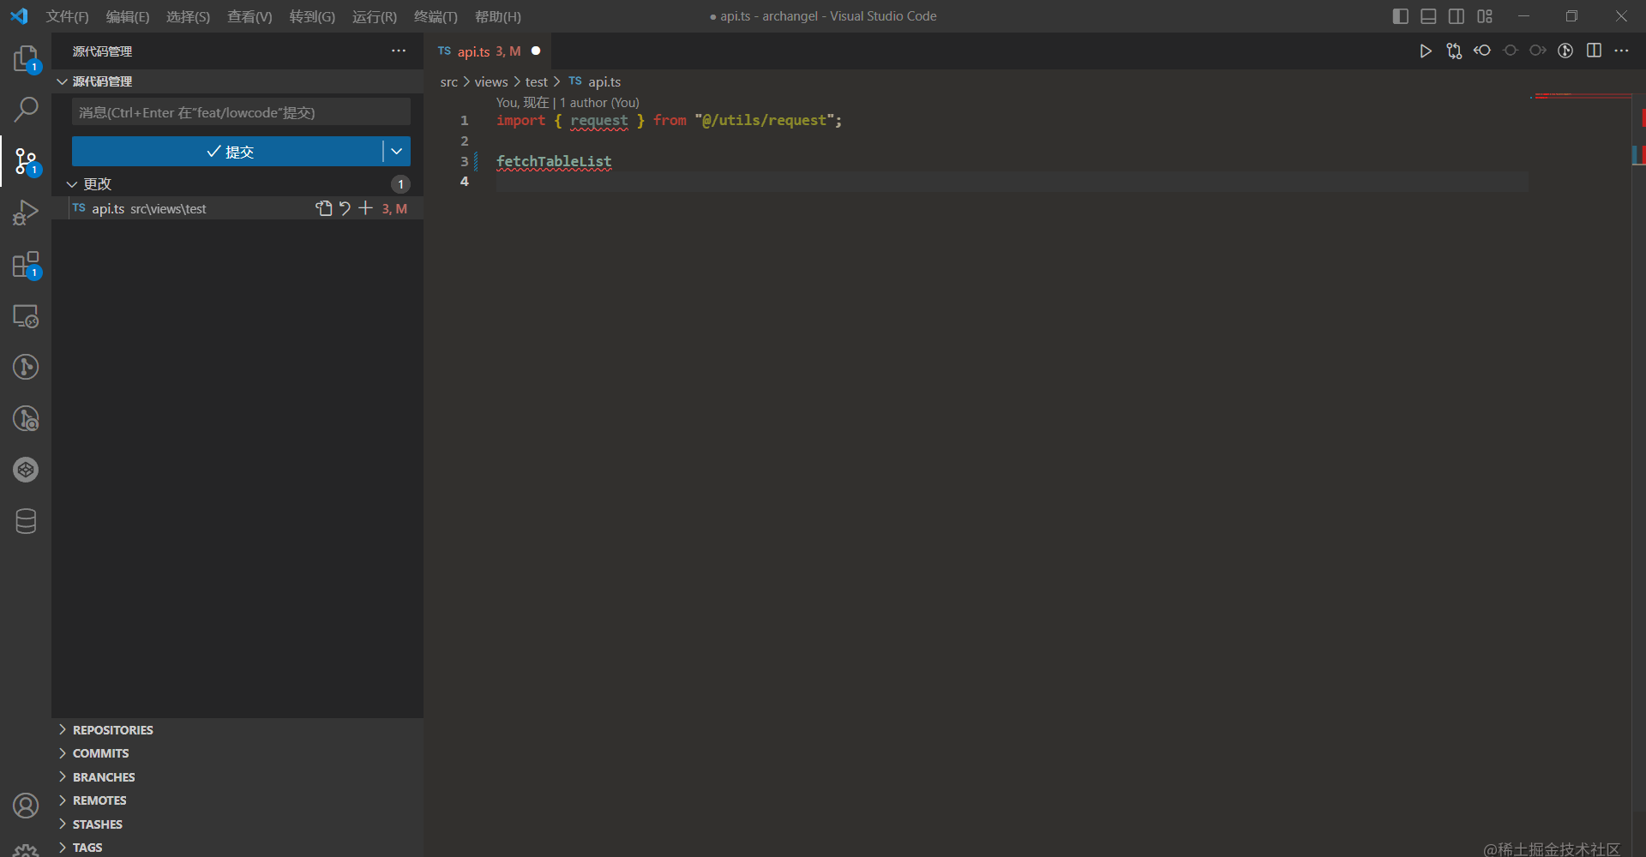Focus the commit message input field
This screenshot has width=1646, height=857.
pos(241,112)
